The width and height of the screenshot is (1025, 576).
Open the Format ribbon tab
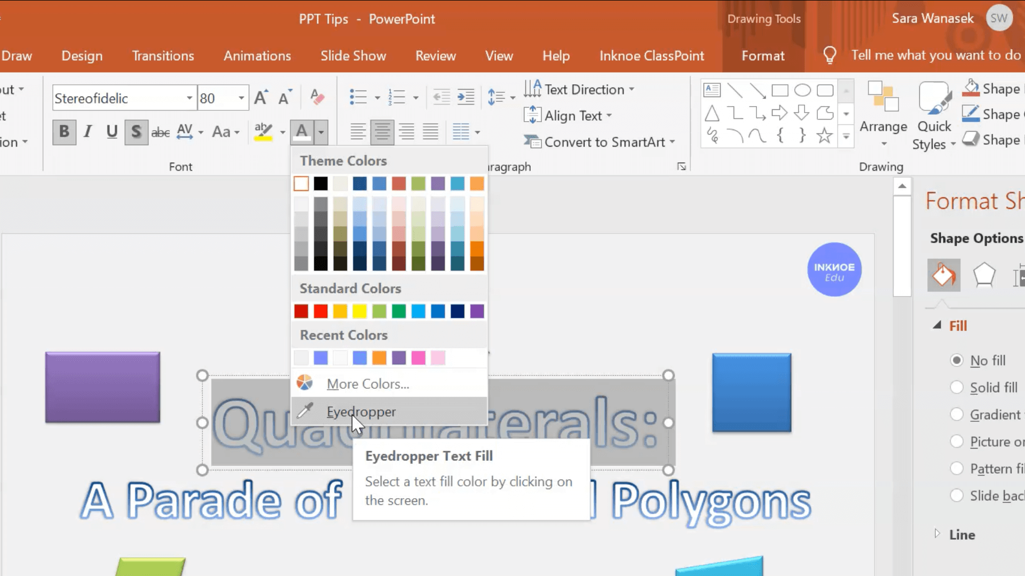pyautogui.click(x=762, y=55)
